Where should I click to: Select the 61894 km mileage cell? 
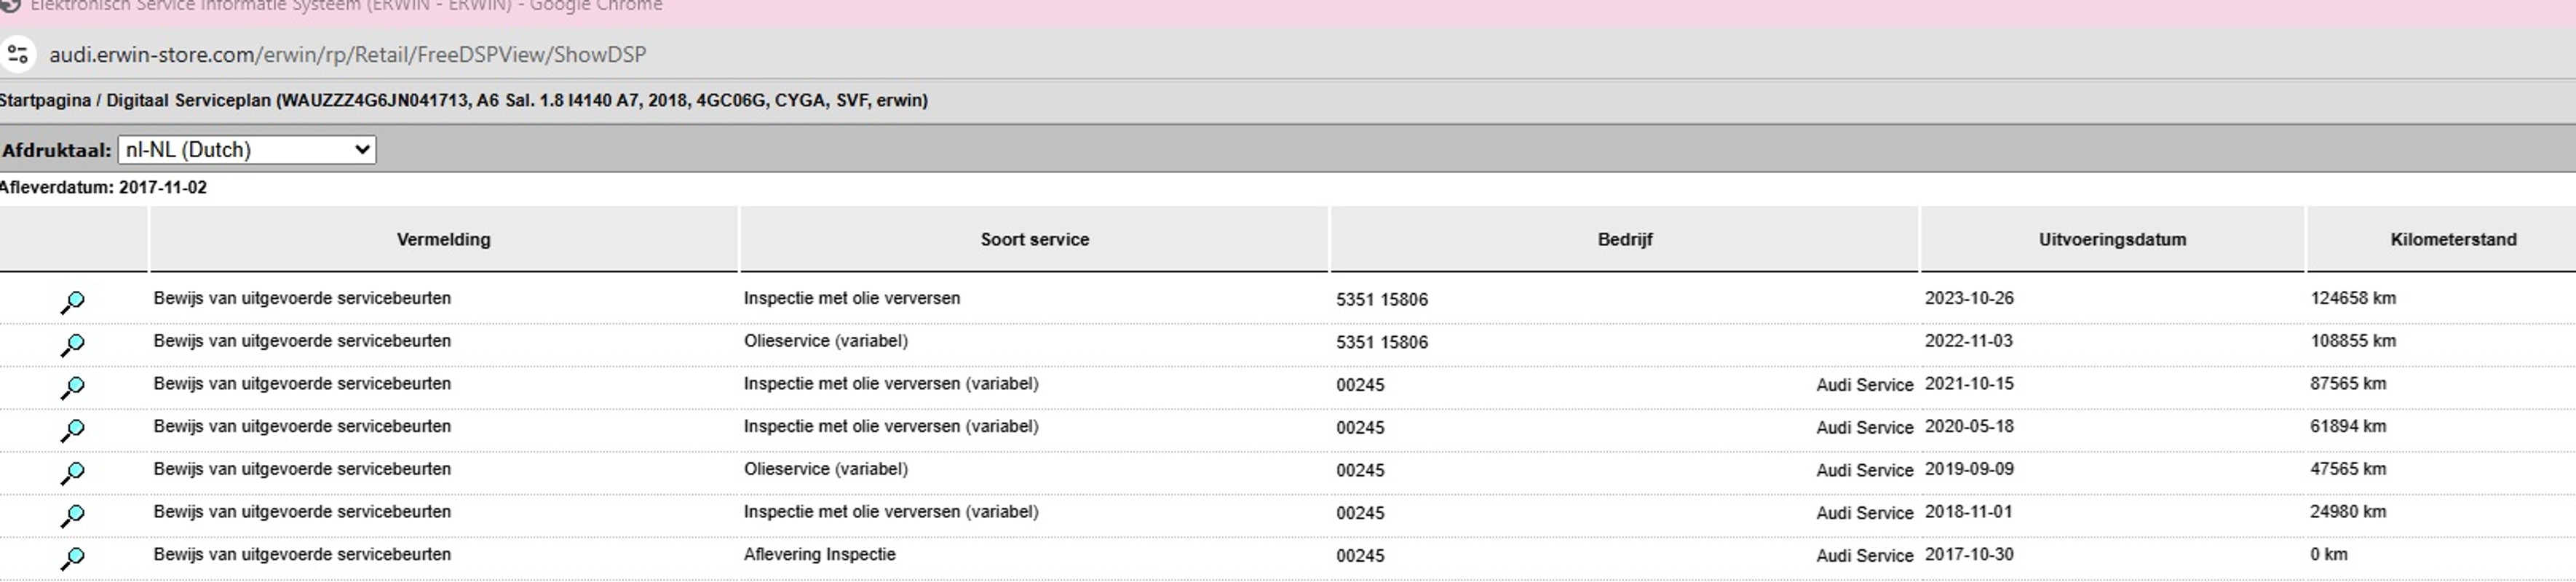click(x=2348, y=427)
